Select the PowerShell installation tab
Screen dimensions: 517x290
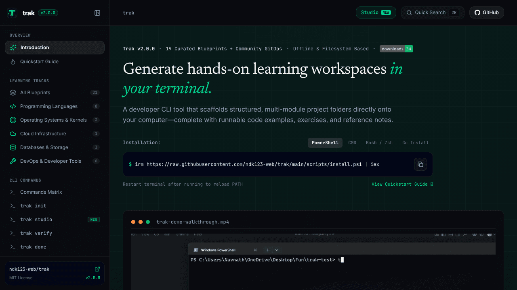click(x=325, y=143)
